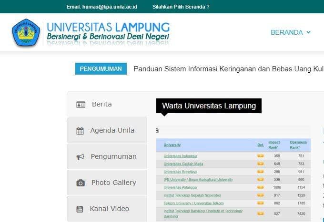Open Universitas Indonesia link
This screenshot has height=222, width=324.
pos(181,156)
